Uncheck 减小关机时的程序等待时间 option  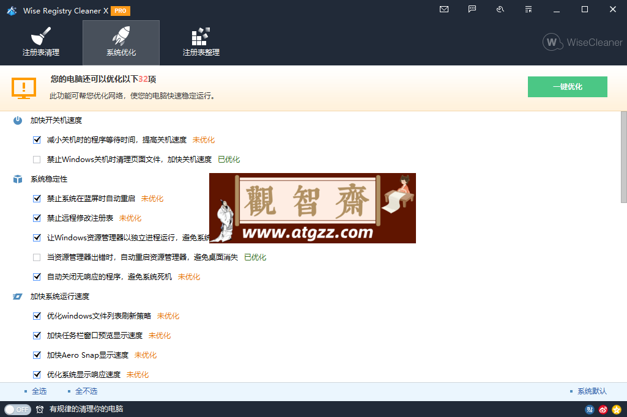pos(37,140)
